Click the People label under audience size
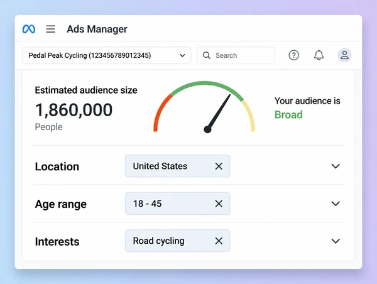Image resolution: width=377 pixels, height=284 pixels. [x=49, y=127]
